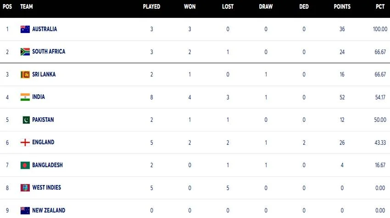Click the PLAYED column header
390x218 pixels.
(151, 7)
